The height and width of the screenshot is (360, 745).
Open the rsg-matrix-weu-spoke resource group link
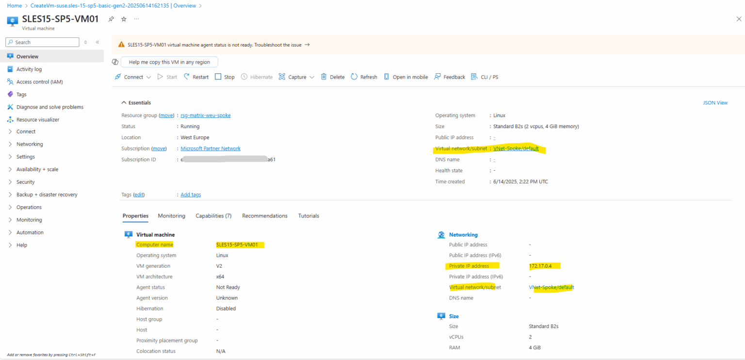point(205,115)
